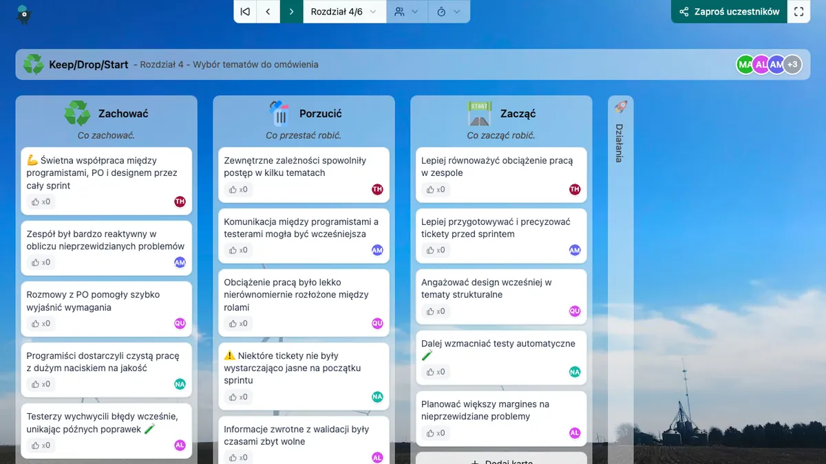This screenshot has height=464, width=826.
Task: Toggle thumbs-up on 'Zewnętrzne zależności' card
Action: point(238,190)
